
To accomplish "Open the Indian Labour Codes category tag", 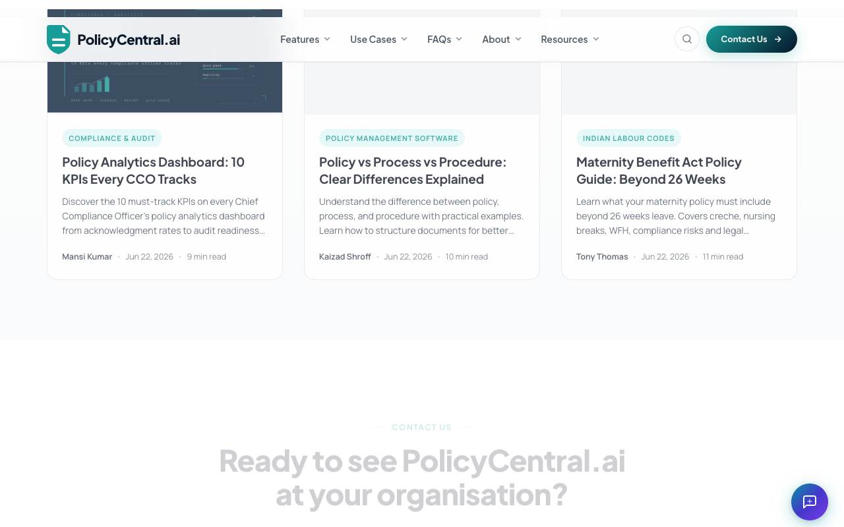I will point(628,138).
